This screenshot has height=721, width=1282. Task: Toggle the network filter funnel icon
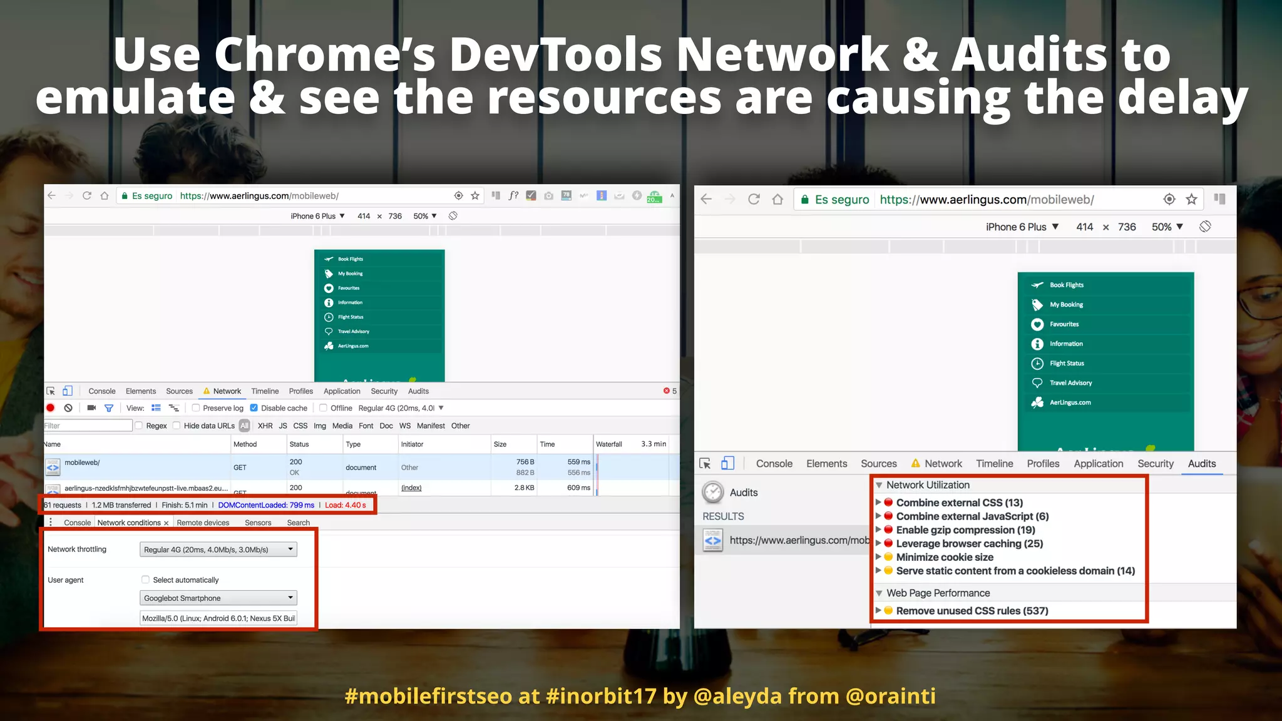click(x=109, y=408)
